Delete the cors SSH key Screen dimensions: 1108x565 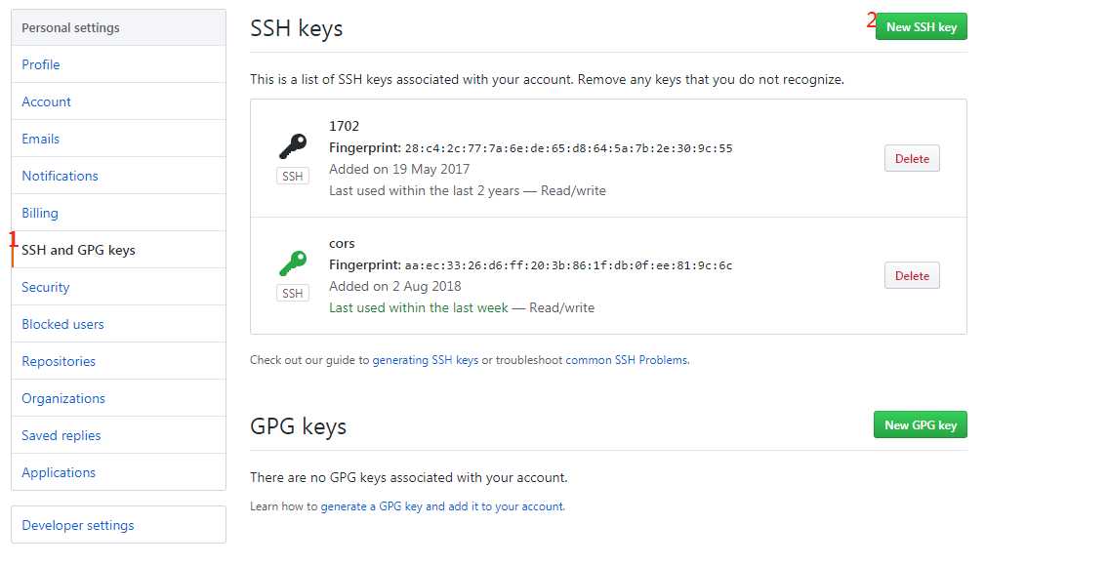click(912, 276)
